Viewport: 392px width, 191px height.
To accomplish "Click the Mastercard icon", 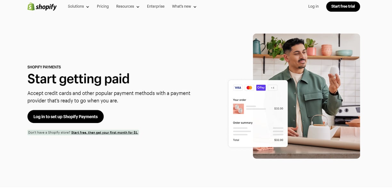I will tap(249, 88).
